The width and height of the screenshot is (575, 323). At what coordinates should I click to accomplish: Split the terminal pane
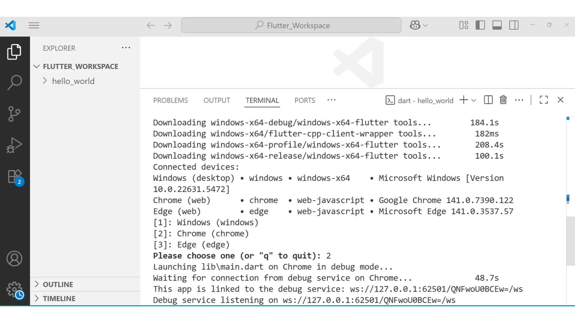pos(488,100)
